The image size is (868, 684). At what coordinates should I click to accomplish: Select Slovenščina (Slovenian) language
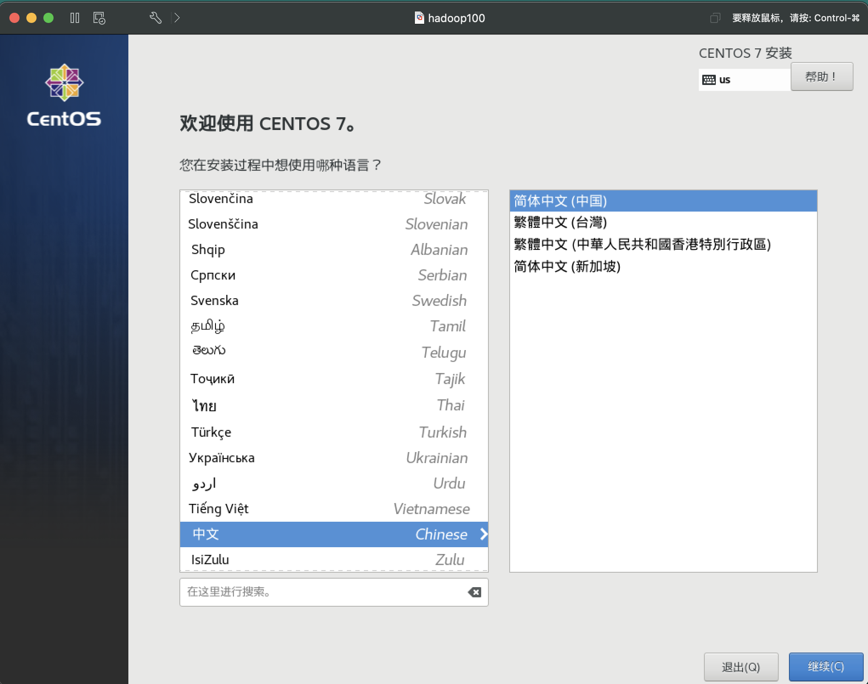(334, 224)
